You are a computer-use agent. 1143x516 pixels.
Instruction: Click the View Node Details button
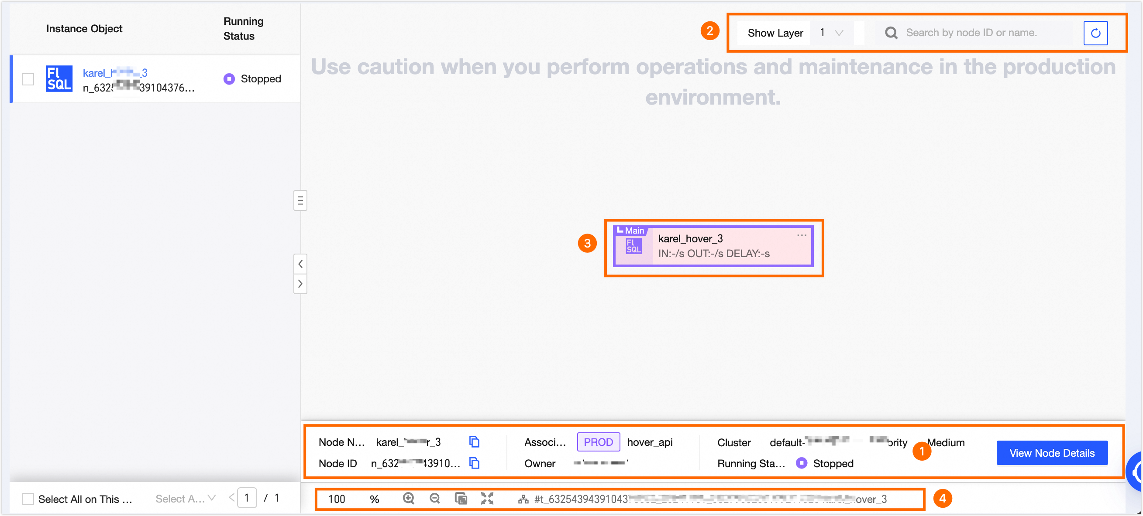(1051, 453)
